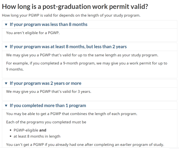
Task: Collapse 'If you completed more than 1 program' title
Action: click(48, 106)
